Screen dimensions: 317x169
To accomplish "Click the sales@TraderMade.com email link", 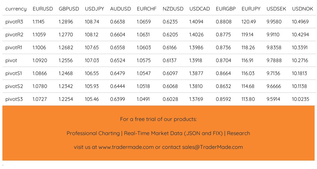I will point(213,147).
